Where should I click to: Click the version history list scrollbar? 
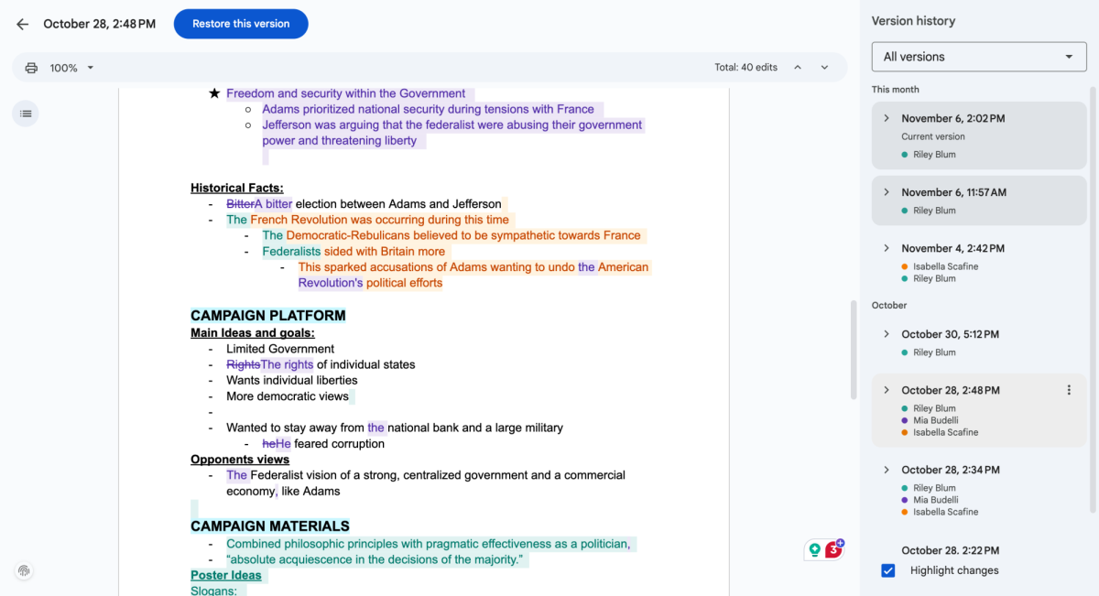(1093, 298)
